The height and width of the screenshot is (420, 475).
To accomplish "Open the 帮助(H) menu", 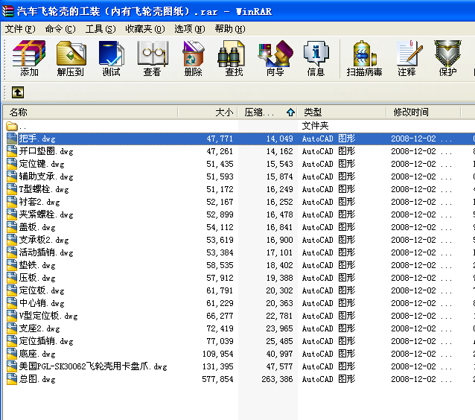I will pyautogui.click(x=230, y=29).
